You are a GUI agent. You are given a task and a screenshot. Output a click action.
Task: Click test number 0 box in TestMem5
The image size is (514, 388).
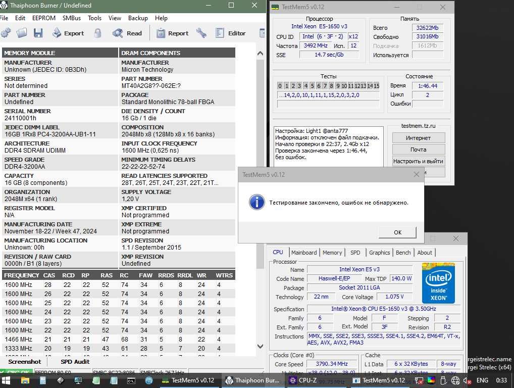280,86
